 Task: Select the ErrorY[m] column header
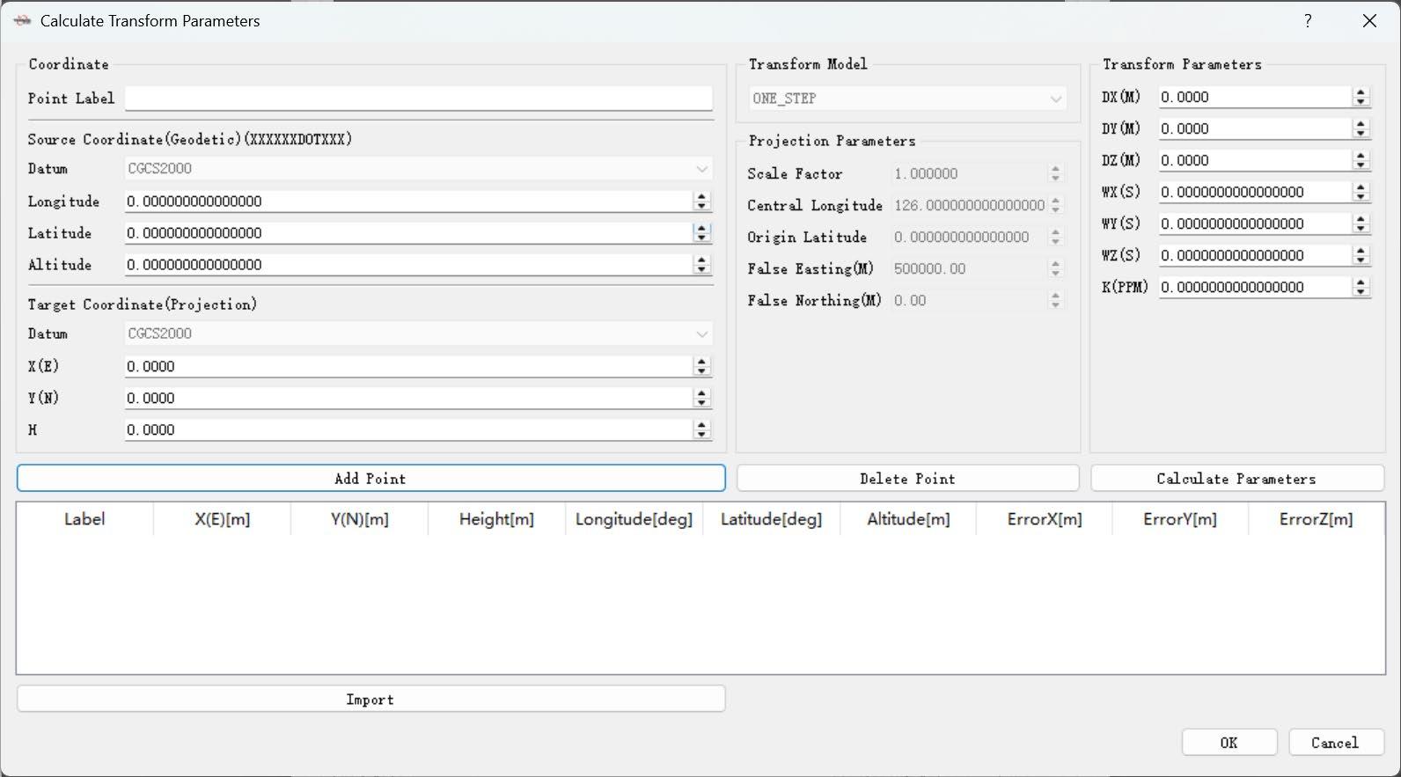(1181, 519)
